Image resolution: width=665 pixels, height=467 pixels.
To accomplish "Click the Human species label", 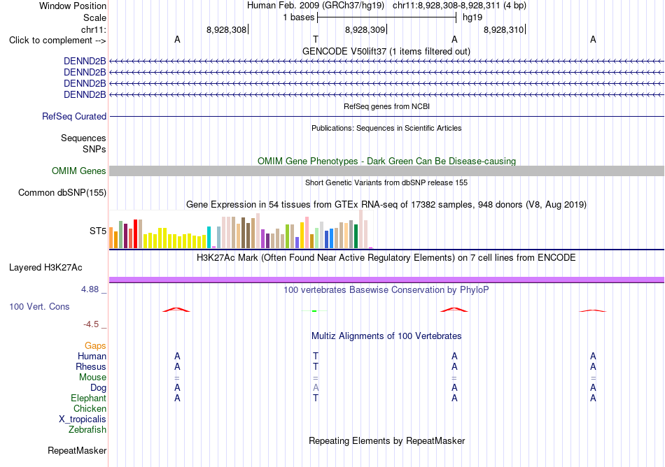I will click(92, 356).
